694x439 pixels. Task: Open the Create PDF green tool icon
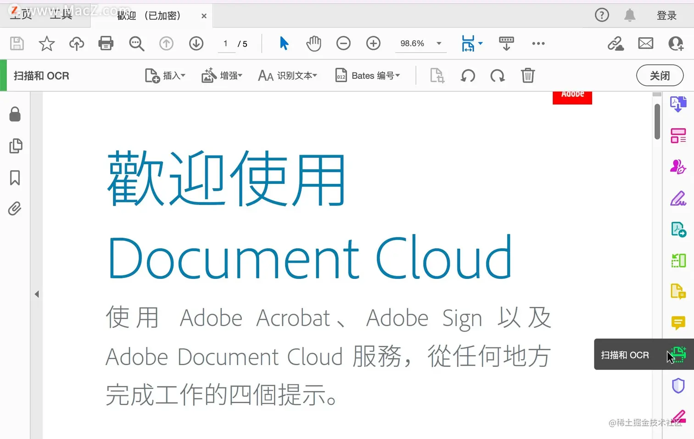(678, 229)
